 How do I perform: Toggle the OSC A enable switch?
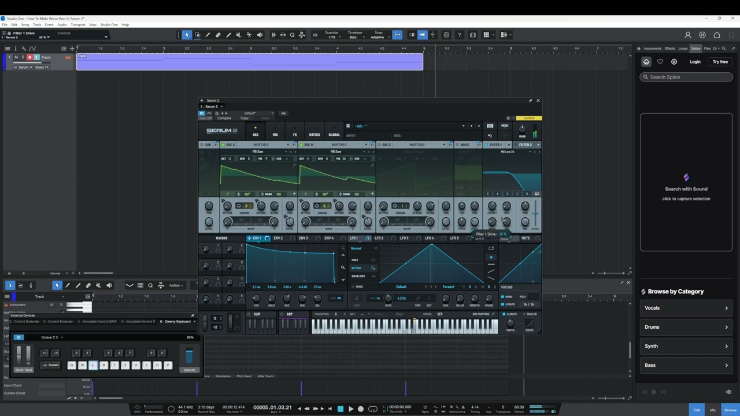223,144
